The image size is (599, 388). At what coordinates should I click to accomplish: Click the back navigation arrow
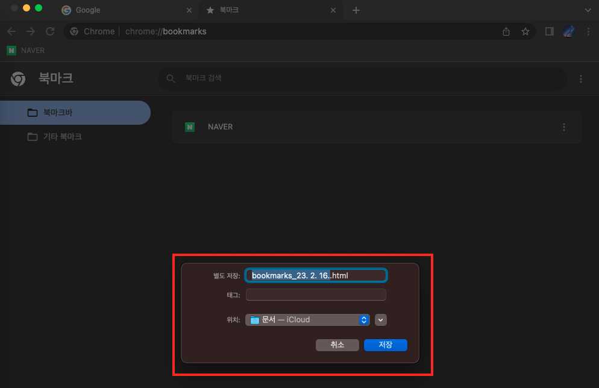pyautogui.click(x=11, y=31)
